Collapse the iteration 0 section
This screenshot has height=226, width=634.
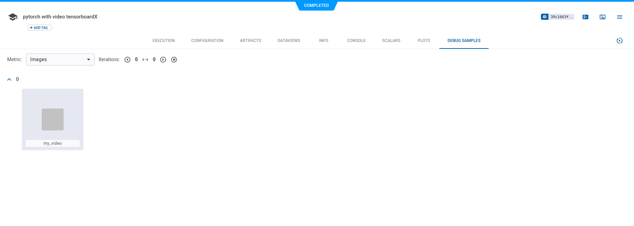[x=9, y=79]
